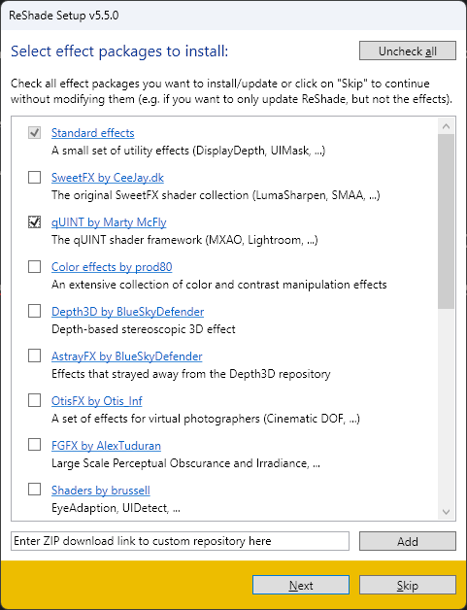Check the OtisFX by Otis_Inf checkbox
Image resolution: width=467 pixels, height=610 pixels.
tap(35, 400)
